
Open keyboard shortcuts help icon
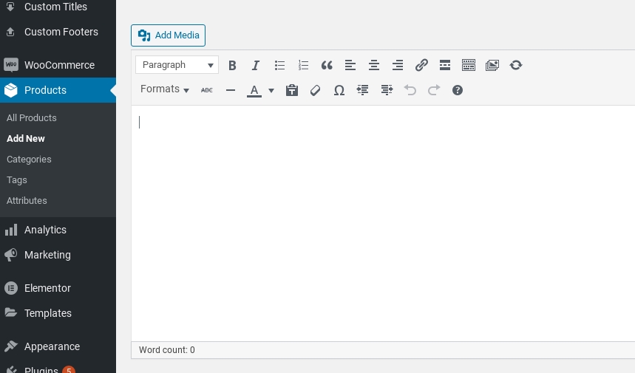point(458,90)
